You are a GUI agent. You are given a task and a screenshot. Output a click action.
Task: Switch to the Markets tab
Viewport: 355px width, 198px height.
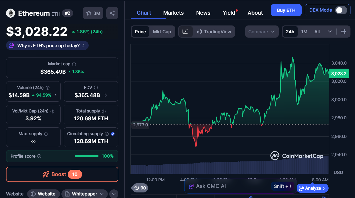(x=173, y=13)
